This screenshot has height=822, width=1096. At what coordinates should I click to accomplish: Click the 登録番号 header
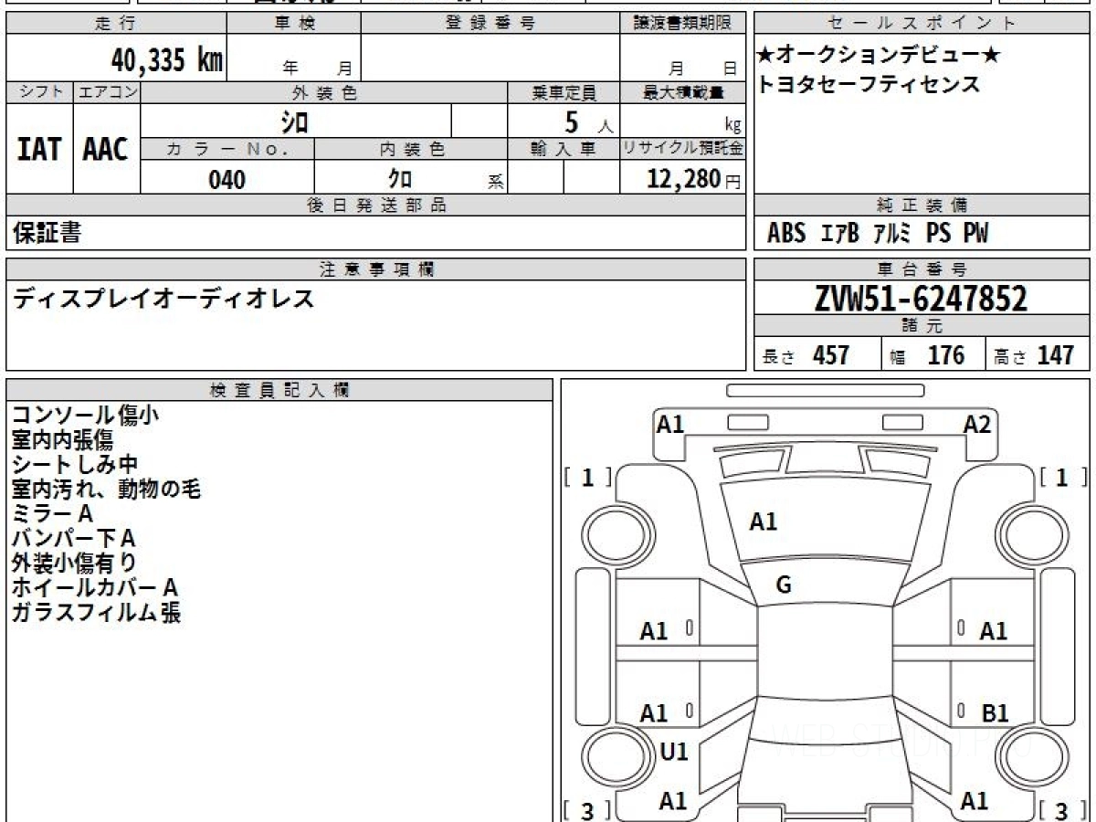coord(490,24)
